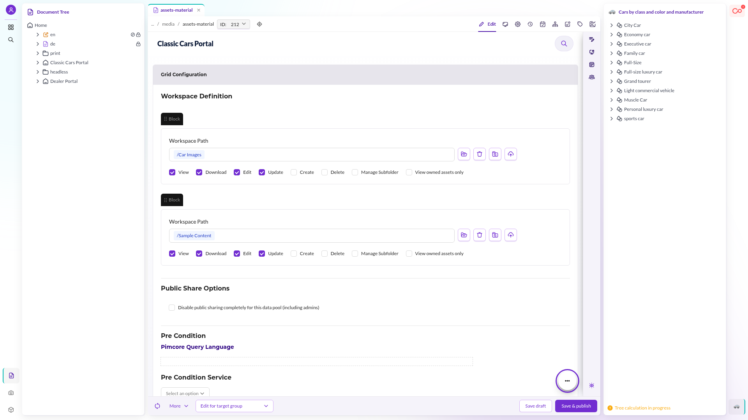
Task: Open the search icon in left sidebar
Action: 11,40
